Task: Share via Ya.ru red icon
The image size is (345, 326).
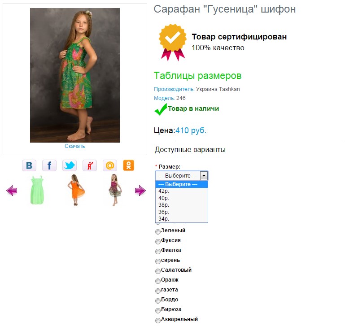Action: [90, 165]
